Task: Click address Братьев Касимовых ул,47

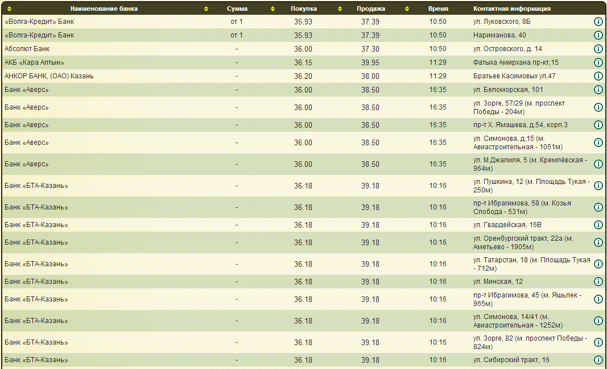Action: [x=514, y=76]
